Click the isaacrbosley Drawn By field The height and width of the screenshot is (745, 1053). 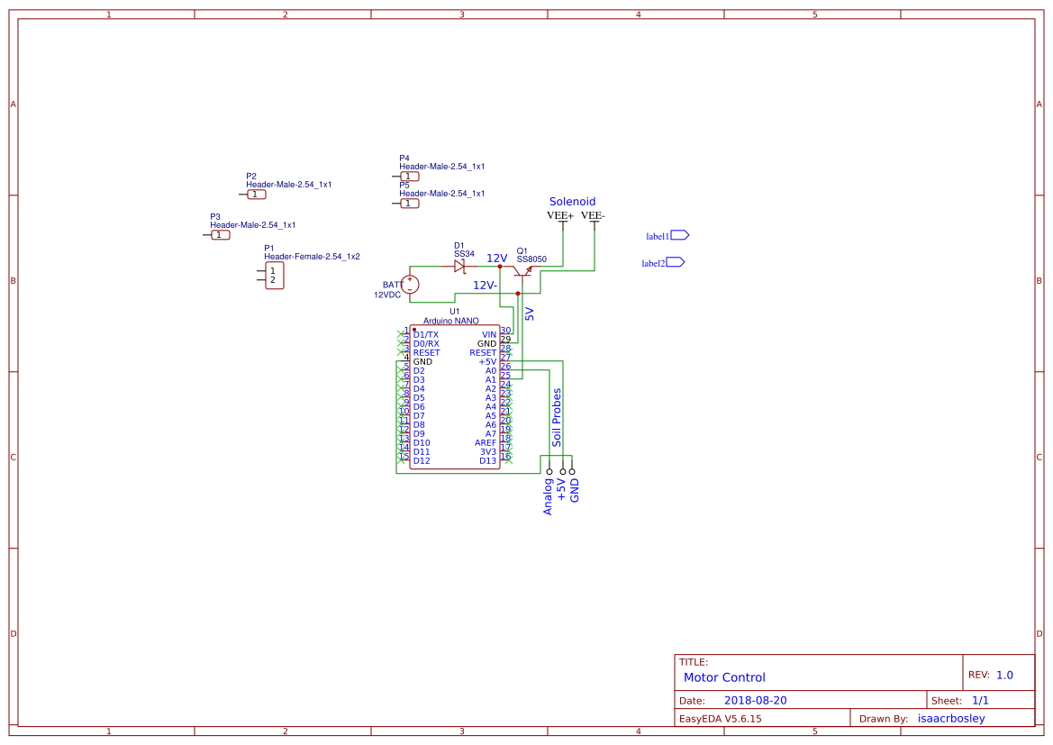(951, 718)
